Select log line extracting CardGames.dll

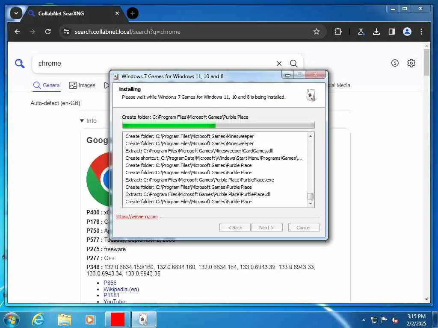pyautogui.click(x=199, y=151)
